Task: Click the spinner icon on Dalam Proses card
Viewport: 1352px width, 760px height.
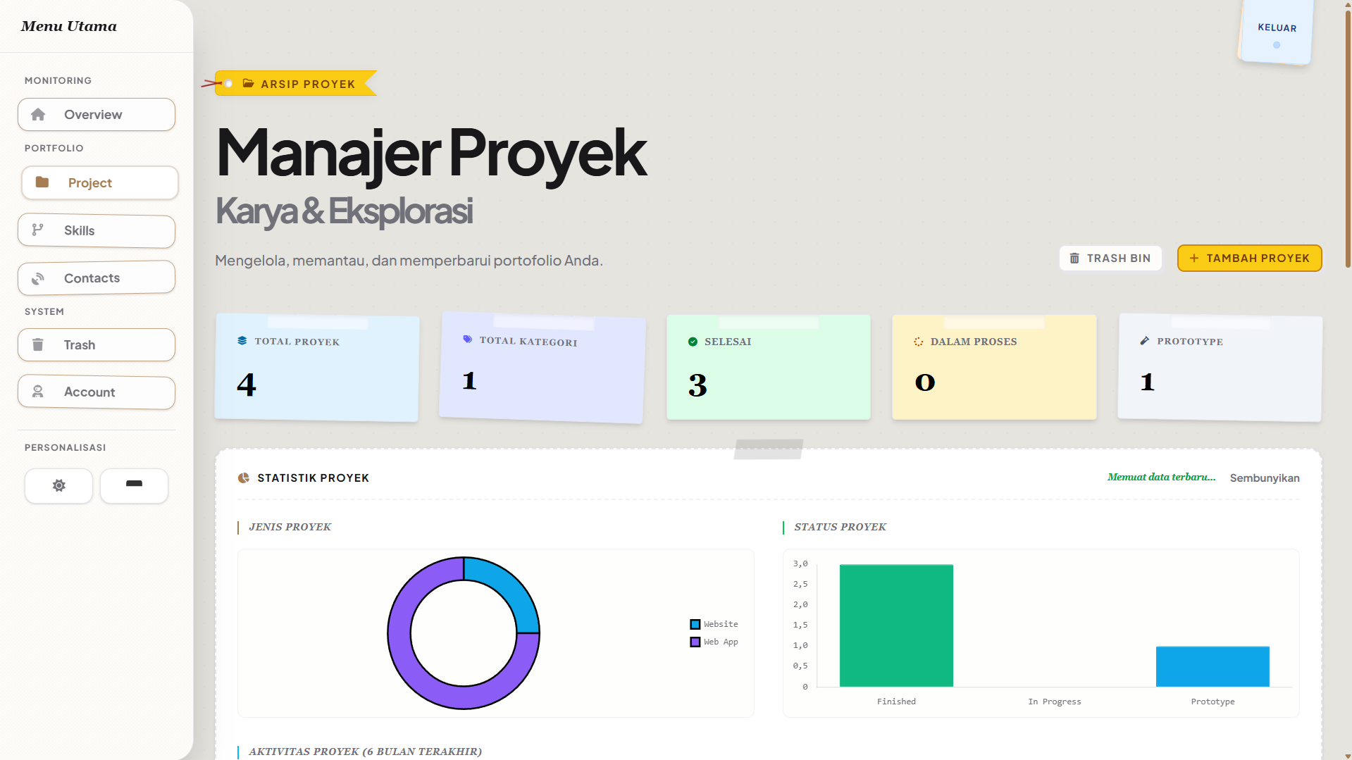Action: (919, 342)
